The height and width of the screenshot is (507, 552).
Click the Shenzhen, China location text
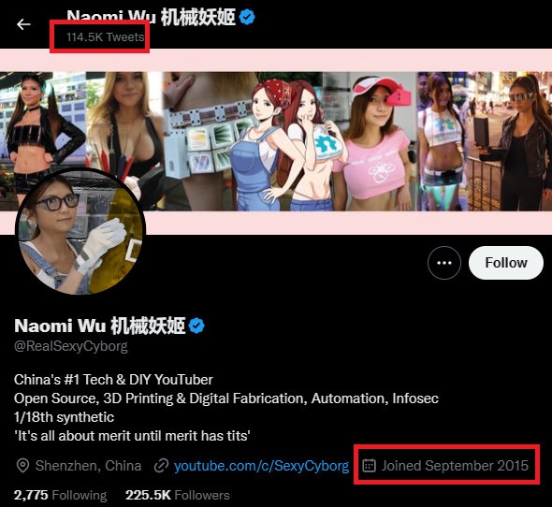coord(88,466)
